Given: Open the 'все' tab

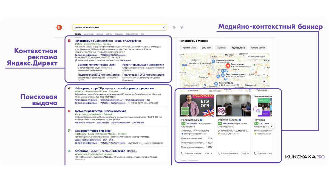Looking at the screenshot, I should (x=142, y=34).
